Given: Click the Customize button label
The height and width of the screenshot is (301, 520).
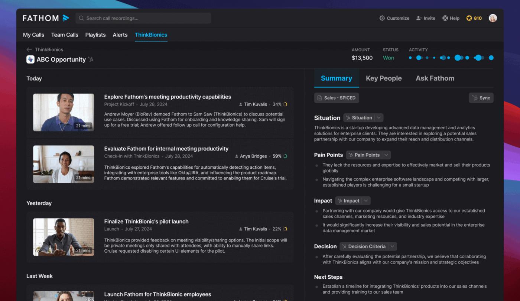Looking at the screenshot, I should coord(398,18).
